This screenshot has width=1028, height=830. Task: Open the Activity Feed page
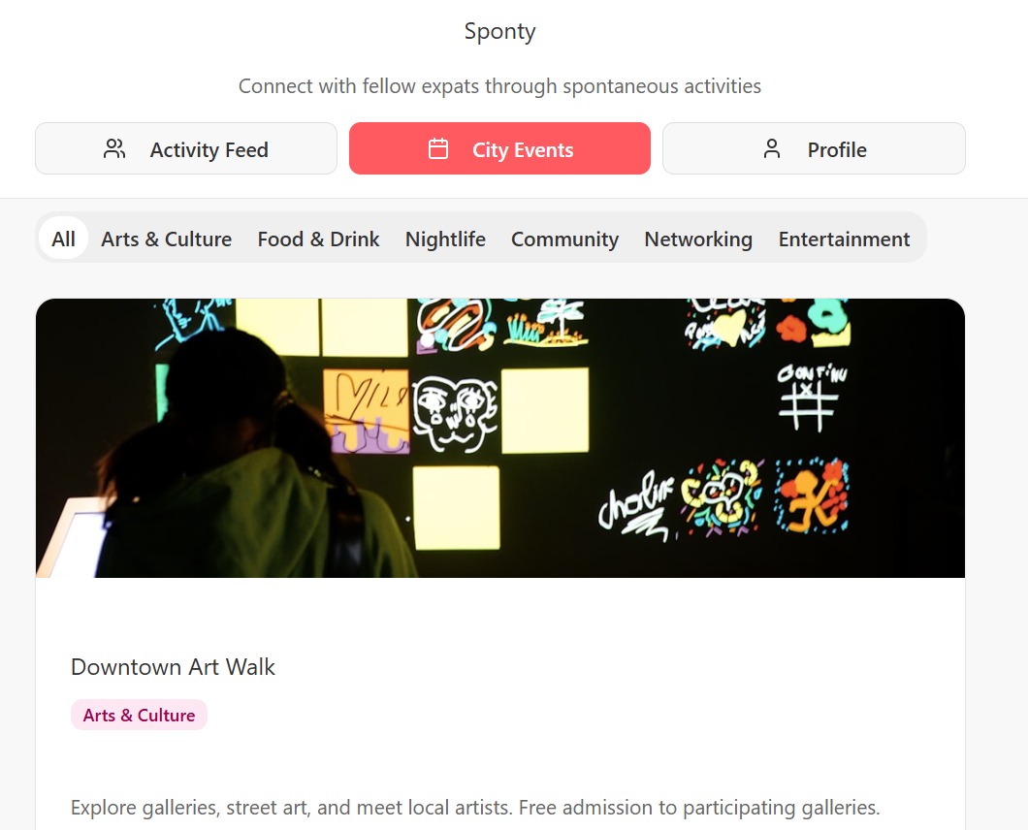tap(185, 148)
